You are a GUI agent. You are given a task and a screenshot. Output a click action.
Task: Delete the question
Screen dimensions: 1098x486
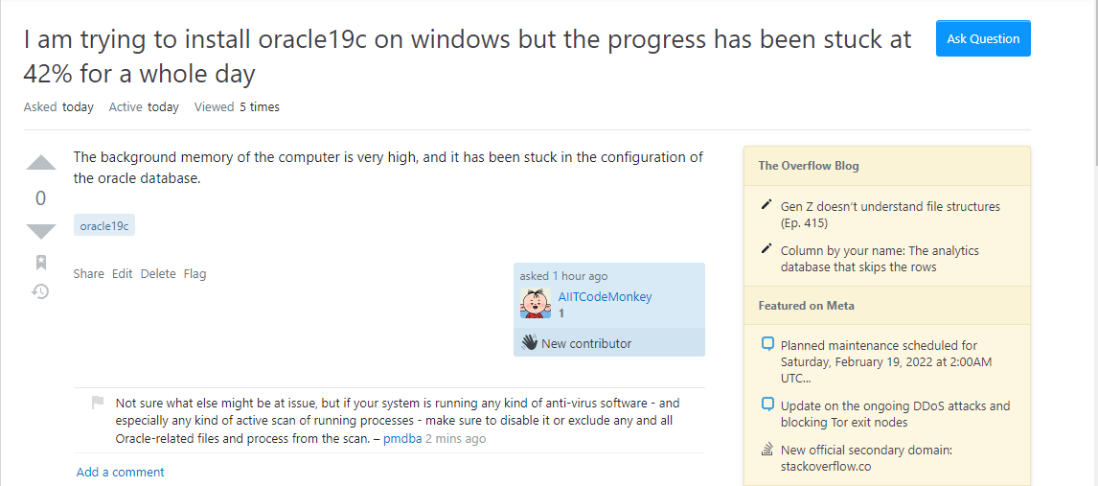[158, 273]
